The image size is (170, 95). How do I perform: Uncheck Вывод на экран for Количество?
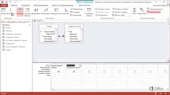(x=74, y=72)
